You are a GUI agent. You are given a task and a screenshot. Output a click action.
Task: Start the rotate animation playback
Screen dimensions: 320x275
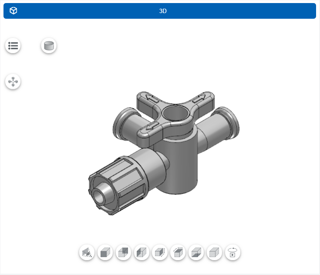pyautogui.click(x=232, y=252)
